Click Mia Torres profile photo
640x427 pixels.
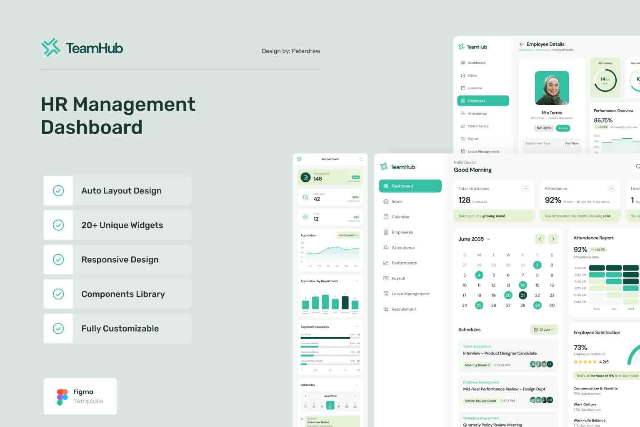tap(552, 88)
